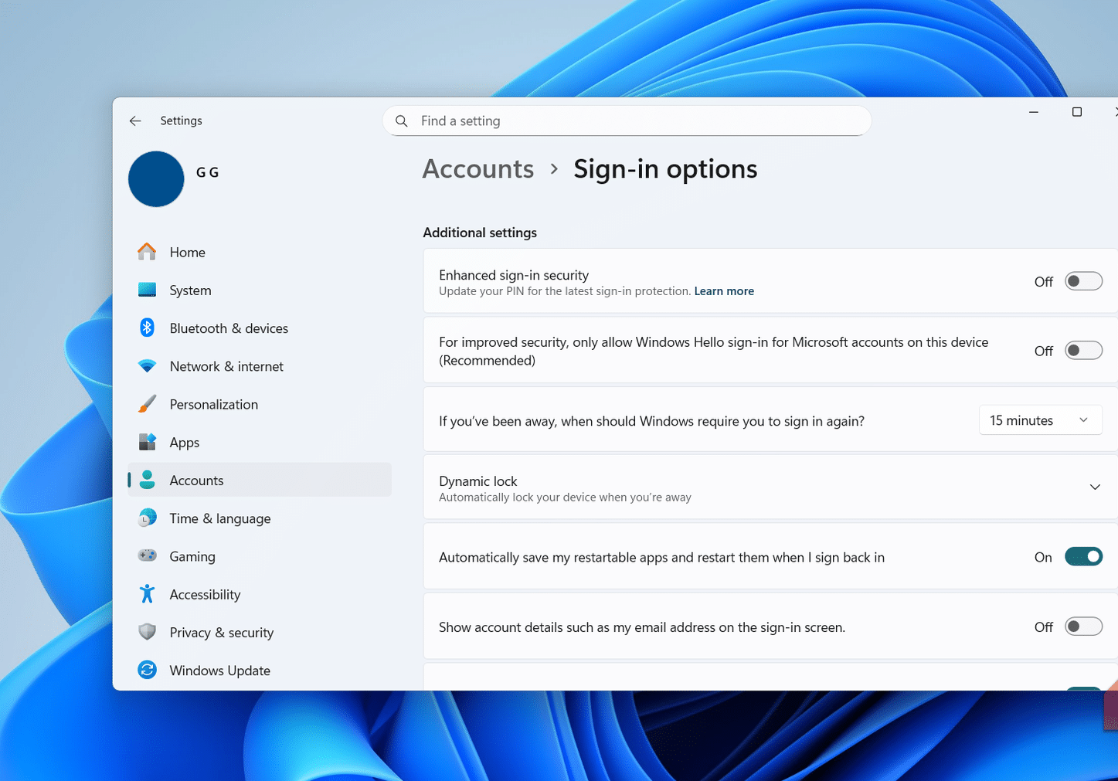The height and width of the screenshot is (781, 1118).
Task: Open the Apps settings category
Action: [x=260, y=442]
